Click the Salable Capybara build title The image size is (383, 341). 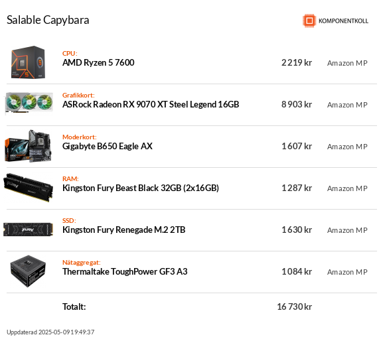pyautogui.click(x=48, y=21)
